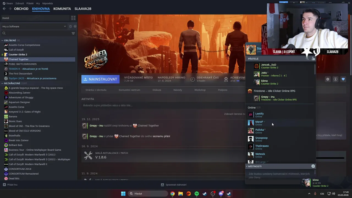The height and width of the screenshot is (198, 352).
Task: Open own profile avatar in friends panel
Action: 251,50
